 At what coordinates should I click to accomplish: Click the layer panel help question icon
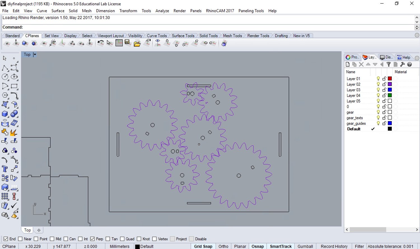(409, 64)
